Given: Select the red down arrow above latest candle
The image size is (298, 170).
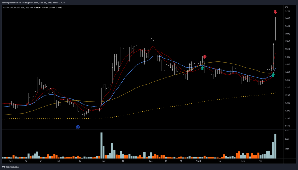Looking at the screenshot, I should [x=275, y=12].
